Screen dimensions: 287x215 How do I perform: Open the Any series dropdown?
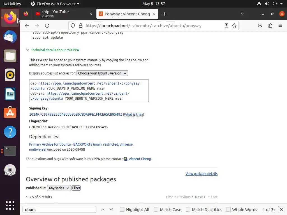[x=59, y=188]
